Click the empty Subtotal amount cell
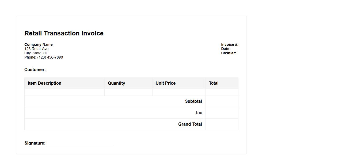This screenshot has width=342, height=160. click(222, 101)
